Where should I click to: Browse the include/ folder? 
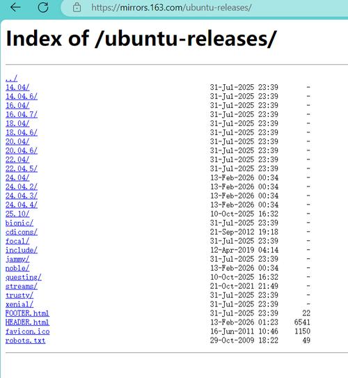click(x=22, y=250)
